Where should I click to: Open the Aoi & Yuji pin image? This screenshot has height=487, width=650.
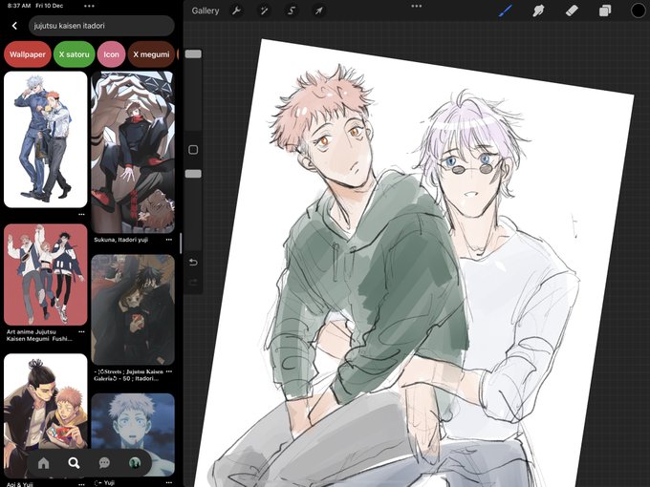(x=46, y=415)
